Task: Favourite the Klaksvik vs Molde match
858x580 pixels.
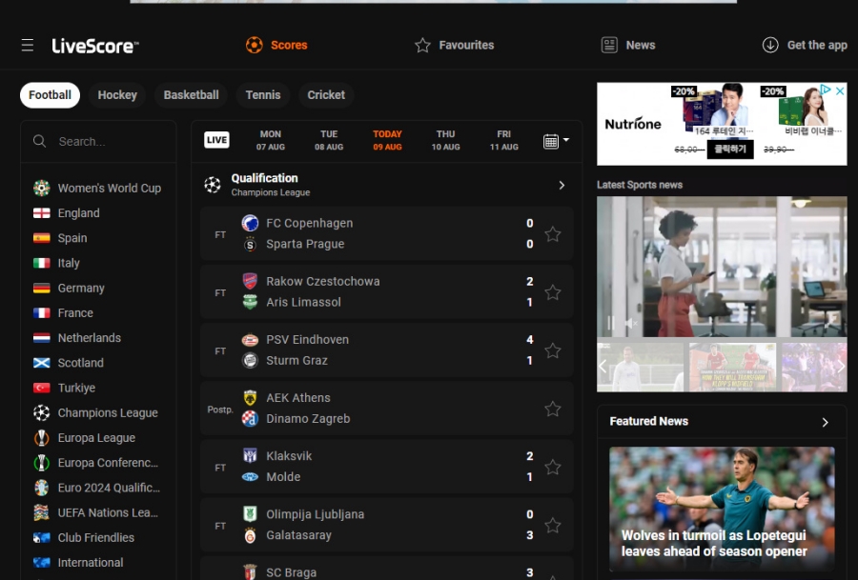Action: click(x=553, y=467)
